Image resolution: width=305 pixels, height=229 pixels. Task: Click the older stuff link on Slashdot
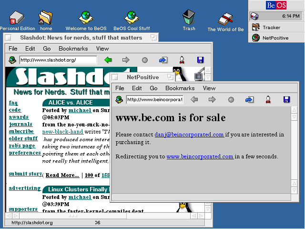click(x=23, y=138)
